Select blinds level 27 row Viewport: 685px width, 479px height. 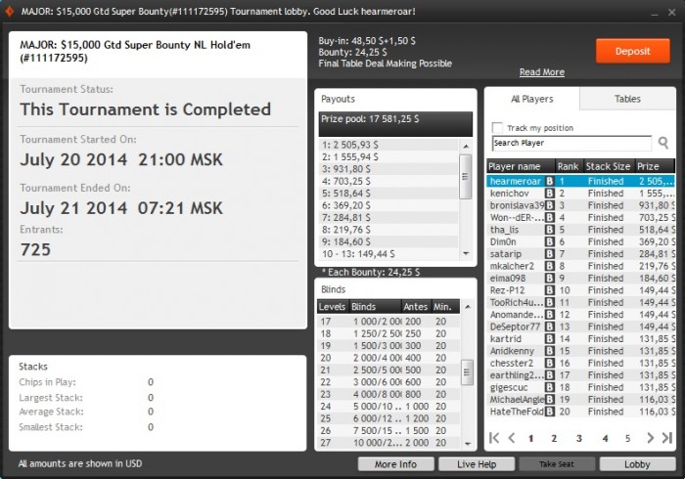(388, 443)
